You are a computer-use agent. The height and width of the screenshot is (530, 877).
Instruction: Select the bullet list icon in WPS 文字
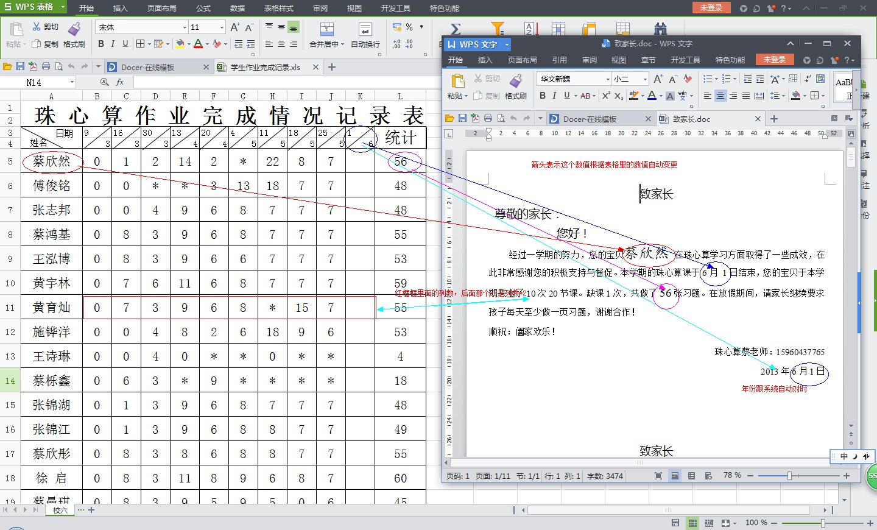(709, 78)
